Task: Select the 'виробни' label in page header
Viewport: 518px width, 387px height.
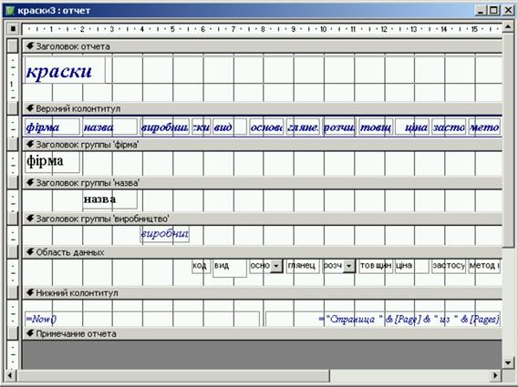Action: coord(165,127)
